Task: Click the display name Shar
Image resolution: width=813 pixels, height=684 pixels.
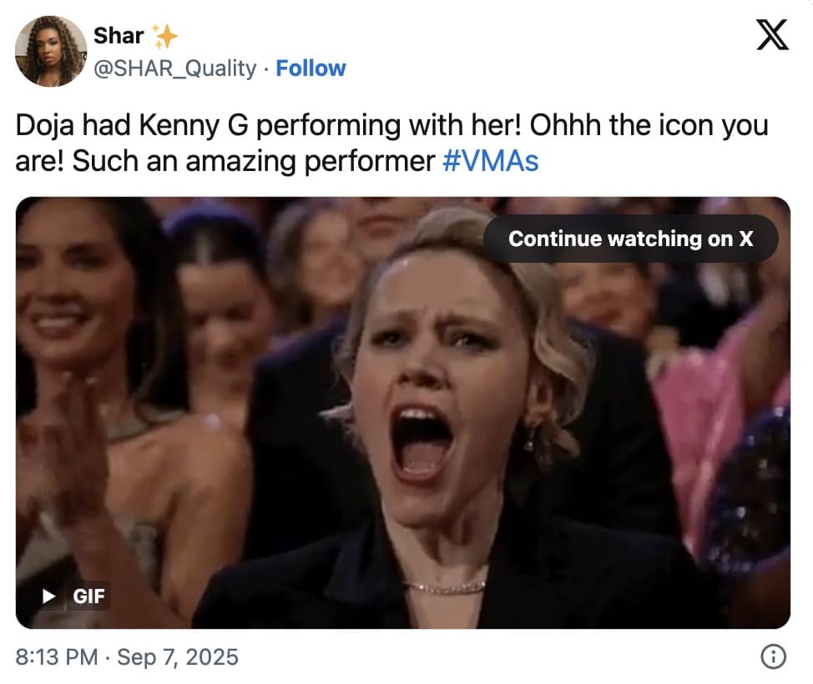Action: pyautogui.click(x=118, y=35)
